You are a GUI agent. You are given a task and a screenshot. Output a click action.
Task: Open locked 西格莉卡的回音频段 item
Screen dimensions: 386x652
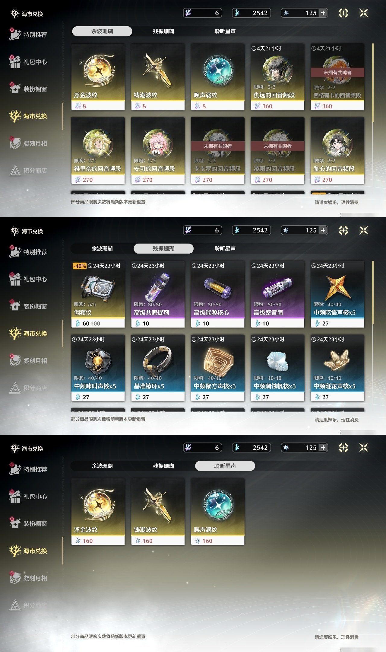(x=337, y=77)
